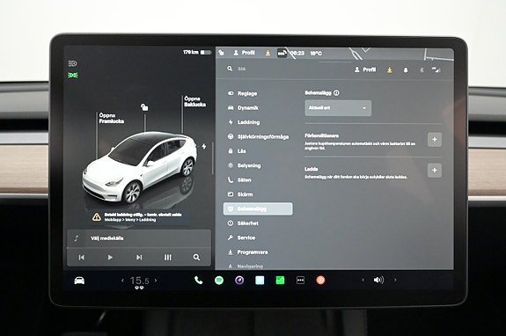This screenshot has height=336, width=506.
Task: Tap the yellow warning triangle alert
Action: (x=96, y=217)
